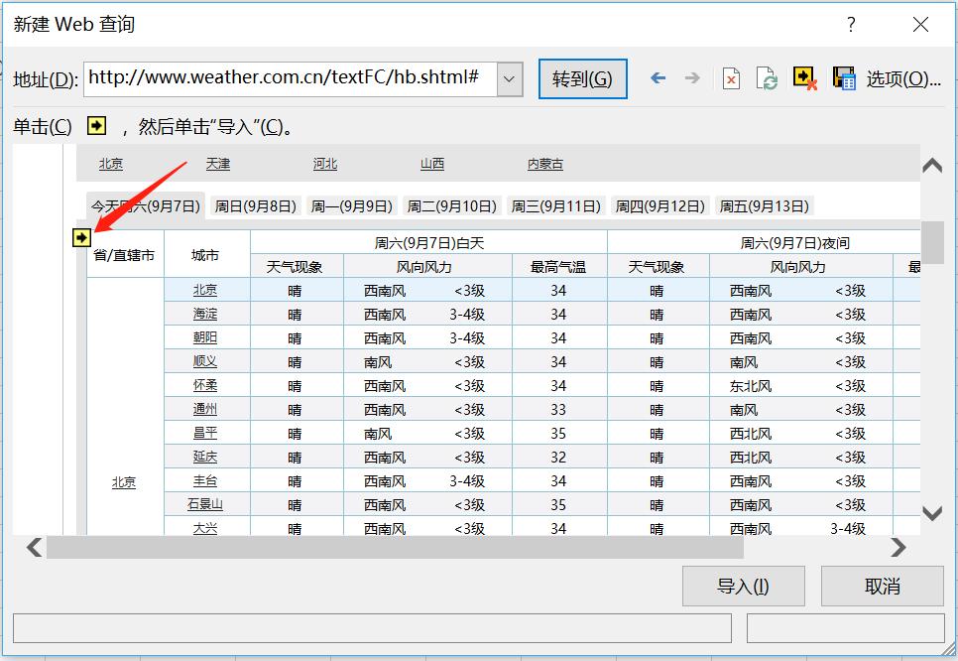The height and width of the screenshot is (661, 958).
Task: Select the weather table with its yellow arrow
Action: click(x=81, y=236)
